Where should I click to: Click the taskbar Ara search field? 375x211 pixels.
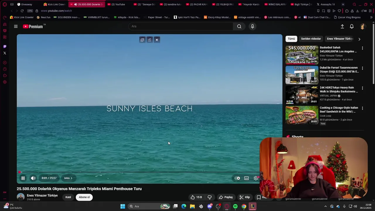pyautogui.click(x=149, y=206)
